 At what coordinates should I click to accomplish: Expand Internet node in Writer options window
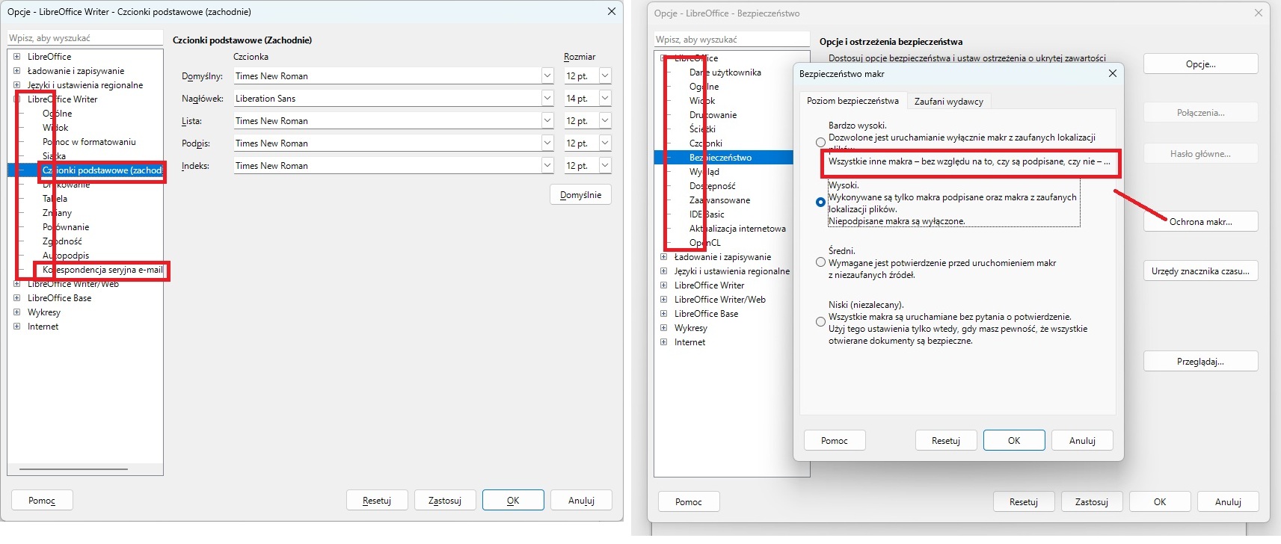coord(16,327)
